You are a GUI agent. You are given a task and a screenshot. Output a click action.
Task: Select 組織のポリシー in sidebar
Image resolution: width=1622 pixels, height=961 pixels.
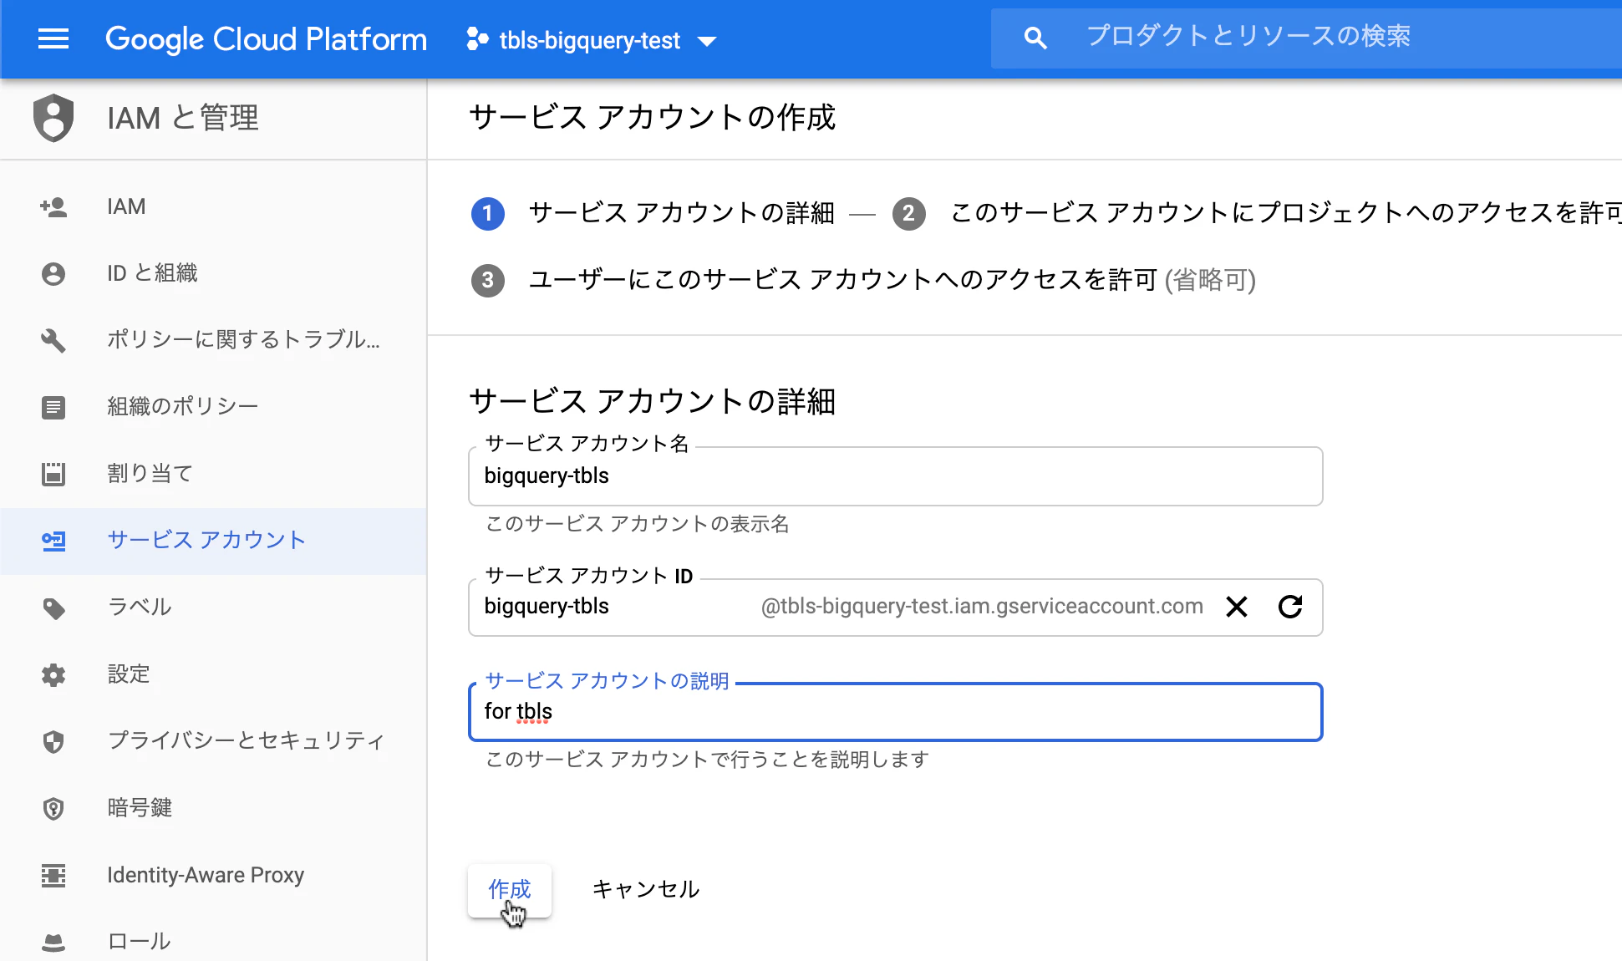[x=214, y=407]
